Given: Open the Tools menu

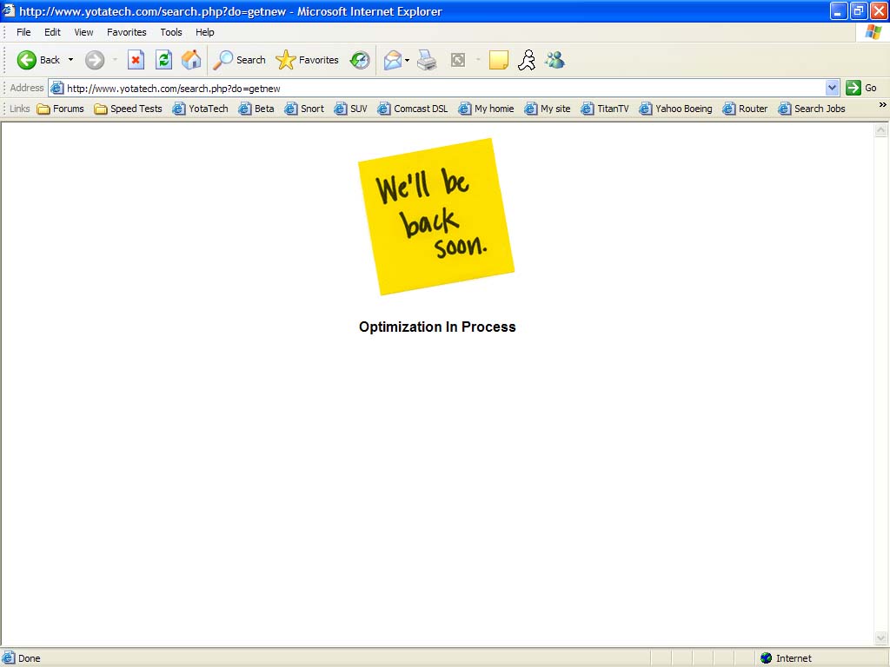Looking at the screenshot, I should click(171, 32).
